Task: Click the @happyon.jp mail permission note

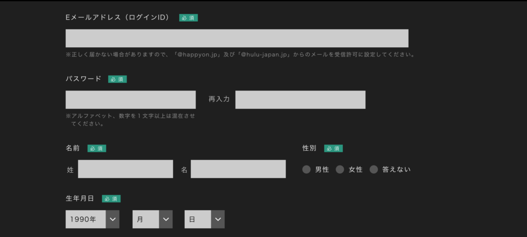Action: [240, 54]
